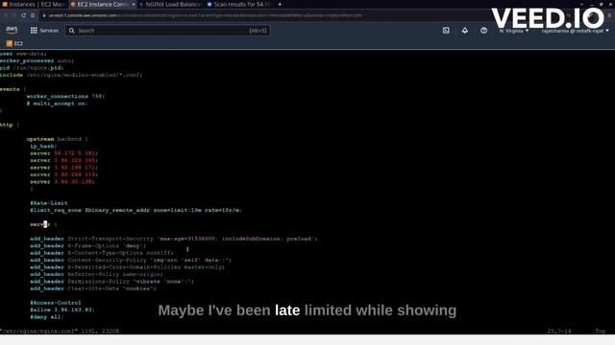Viewport: 615px width, 345px height.
Task: Switch to the Scan results browser tab
Action: (238, 4)
